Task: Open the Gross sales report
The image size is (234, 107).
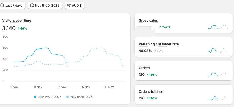Action: [148, 20]
